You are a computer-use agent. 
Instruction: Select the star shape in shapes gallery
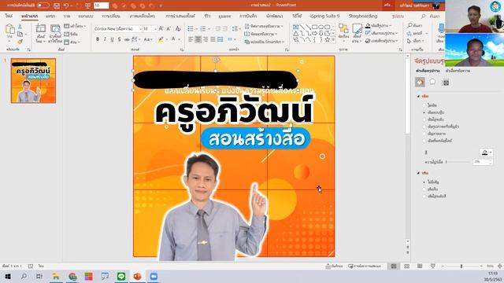point(328,40)
